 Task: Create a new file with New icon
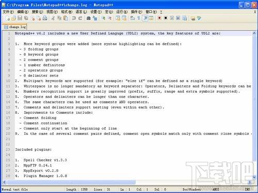[8, 18]
